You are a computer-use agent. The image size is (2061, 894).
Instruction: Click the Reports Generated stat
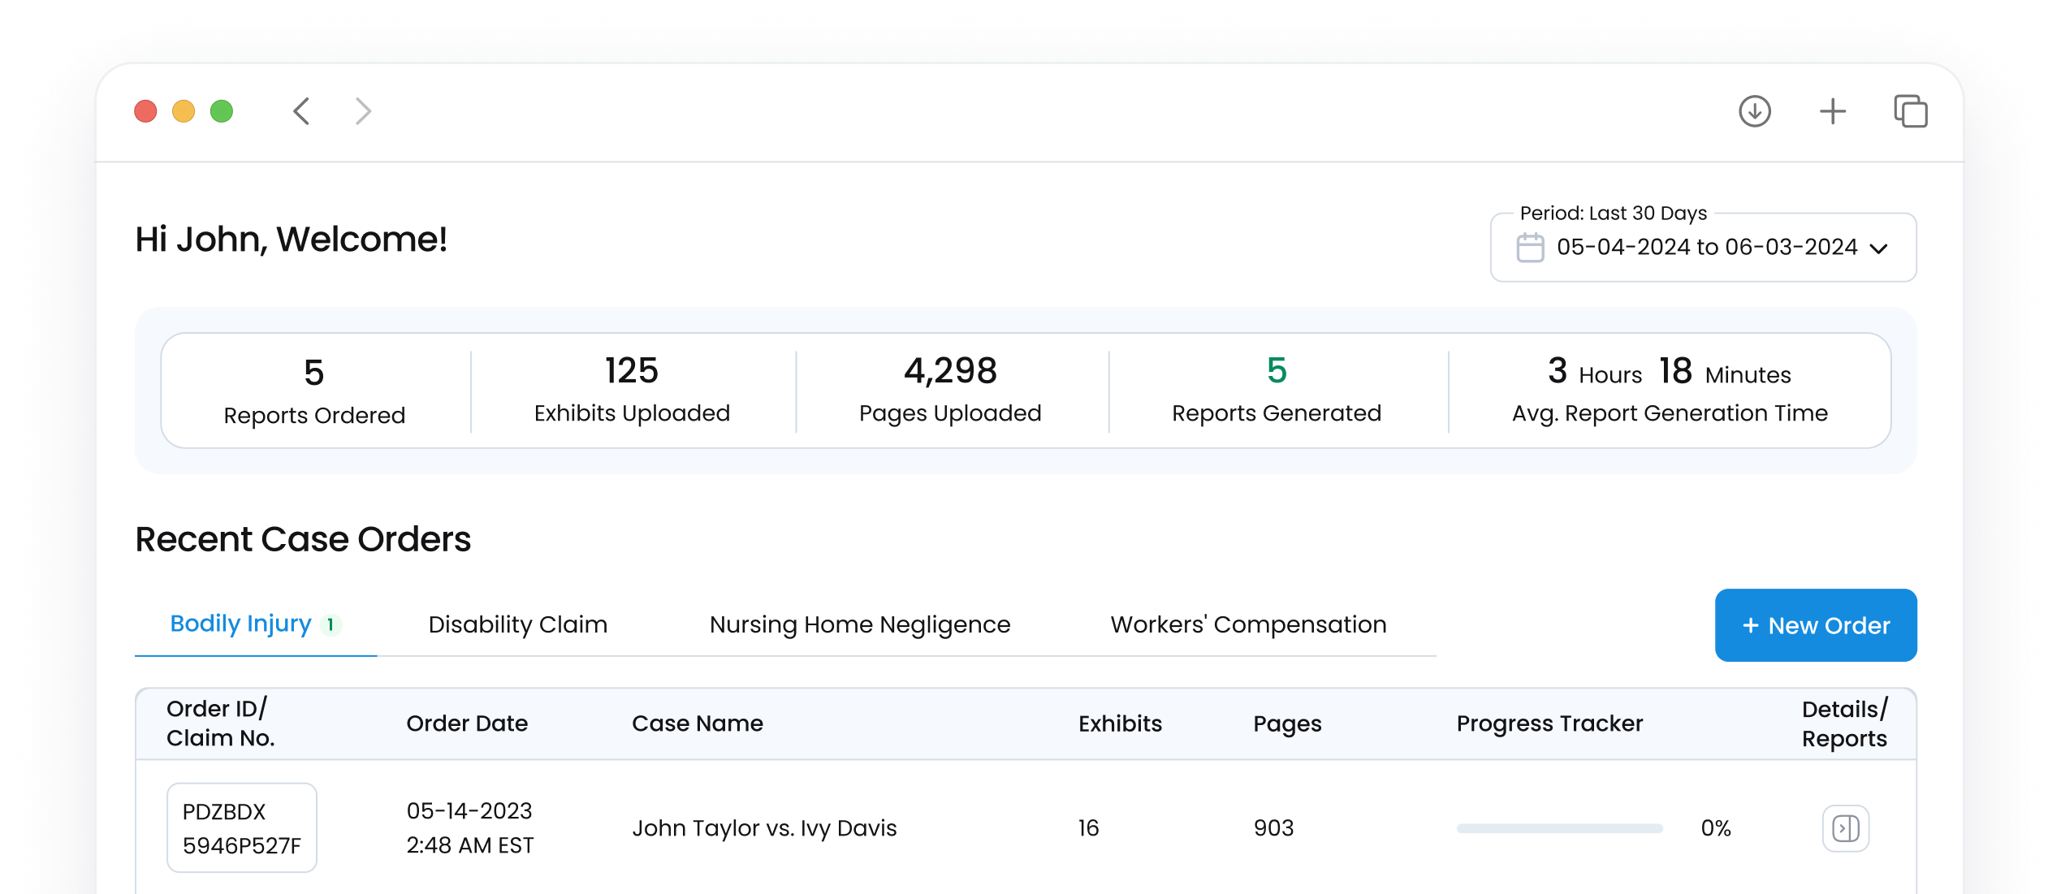point(1276,391)
